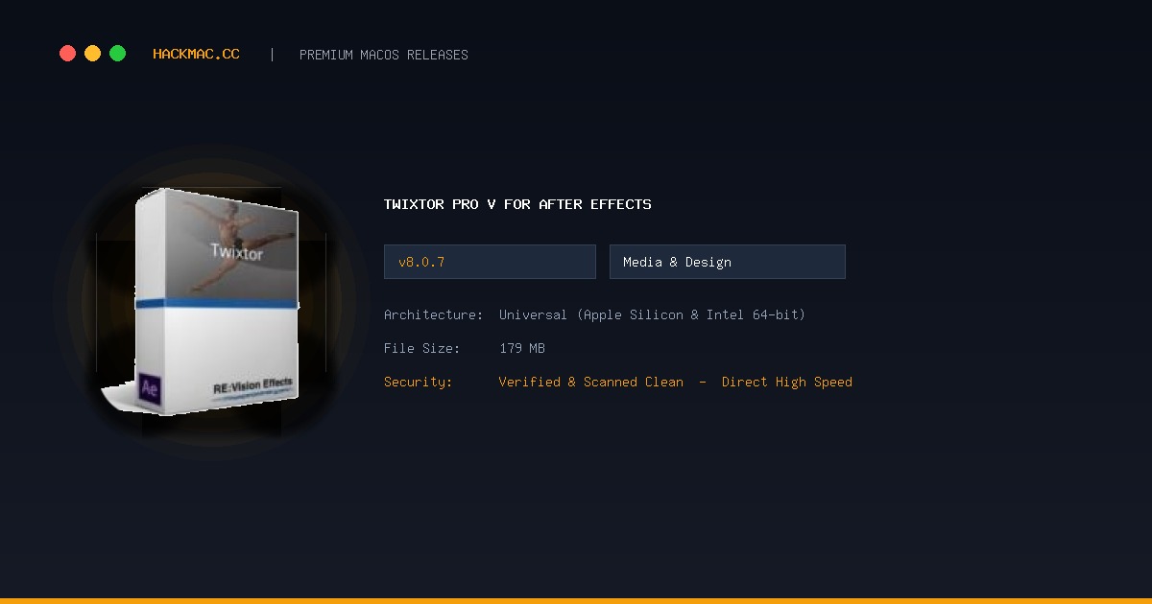This screenshot has width=1152, height=604.
Task: Click the yellow minimize dot
Action: (x=92, y=54)
